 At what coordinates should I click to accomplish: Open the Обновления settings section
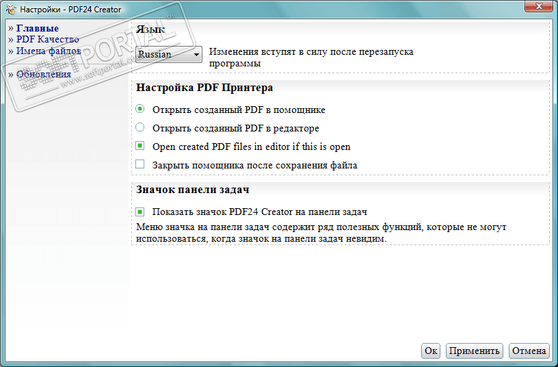tap(44, 74)
